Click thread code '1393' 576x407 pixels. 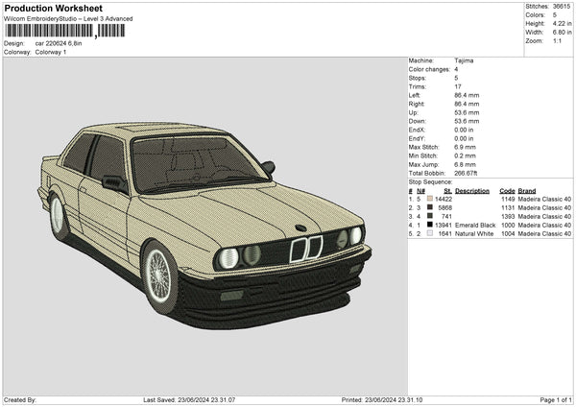point(508,216)
